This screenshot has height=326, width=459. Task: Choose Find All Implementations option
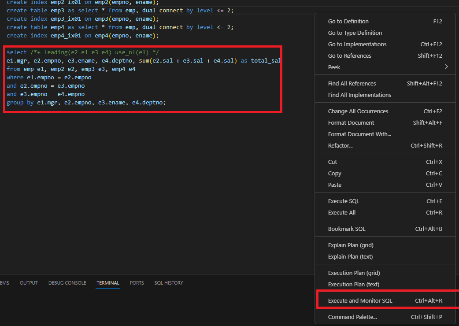[x=385, y=95]
